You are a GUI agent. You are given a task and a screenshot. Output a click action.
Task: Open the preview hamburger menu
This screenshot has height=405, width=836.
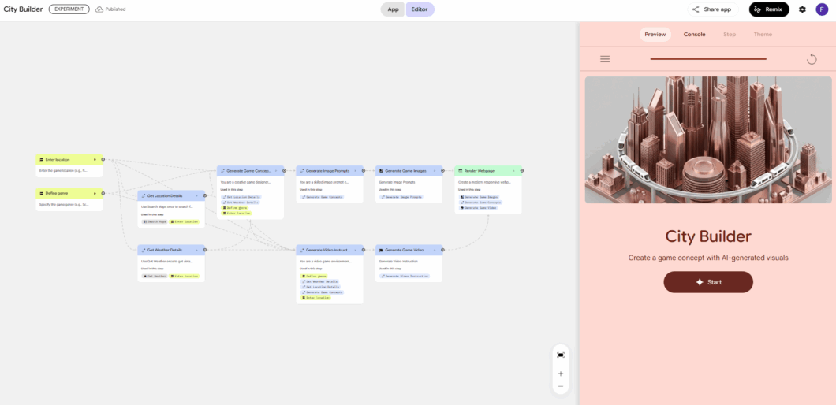point(605,59)
